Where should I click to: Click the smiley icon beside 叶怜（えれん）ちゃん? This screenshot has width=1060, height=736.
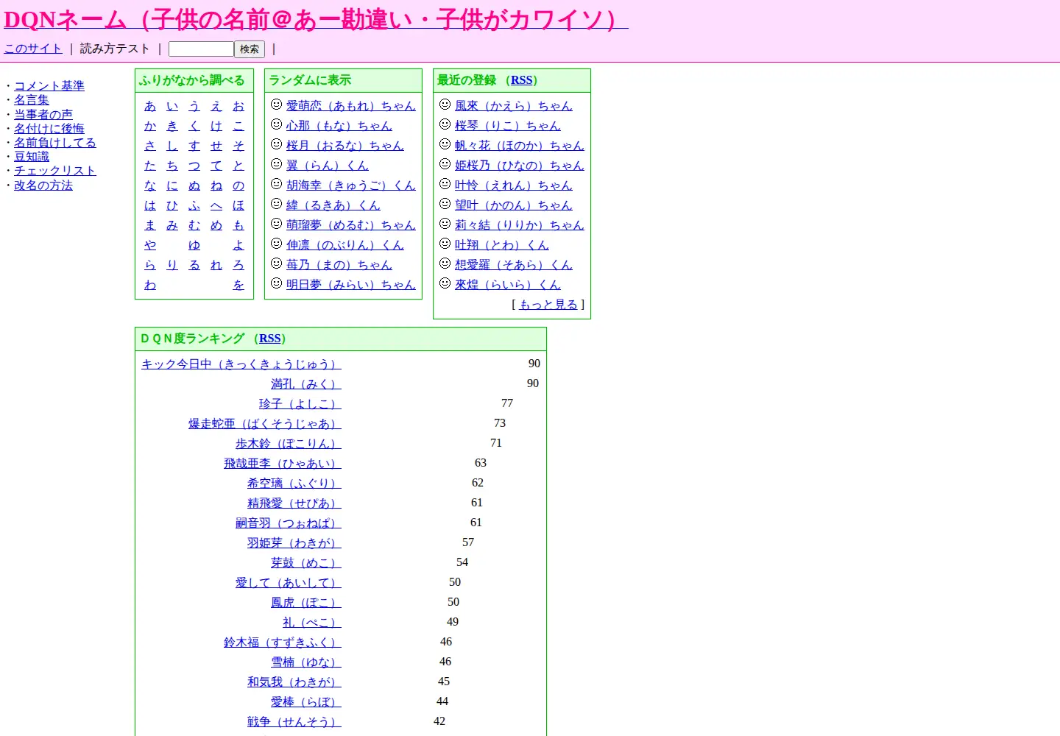(x=445, y=184)
